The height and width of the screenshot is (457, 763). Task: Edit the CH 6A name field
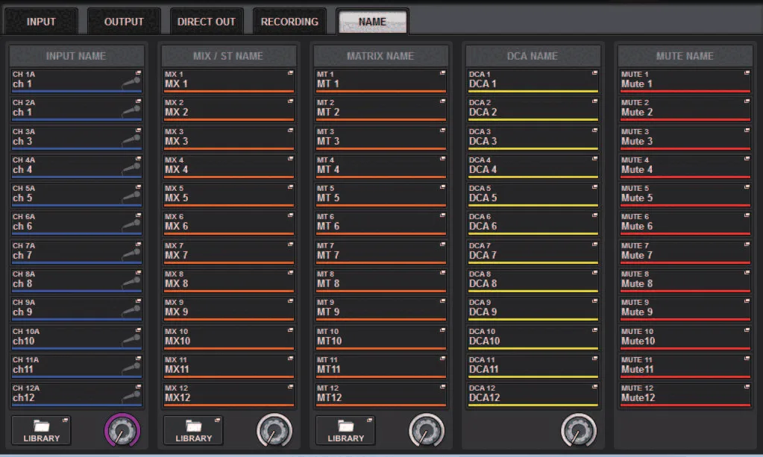(x=76, y=223)
